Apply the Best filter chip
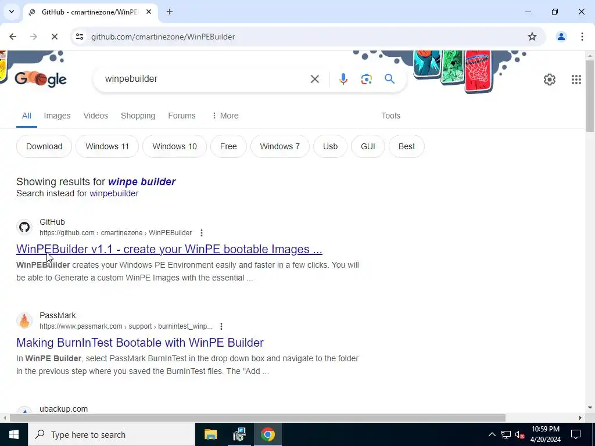The image size is (595, 446). [x=406, y=146]
